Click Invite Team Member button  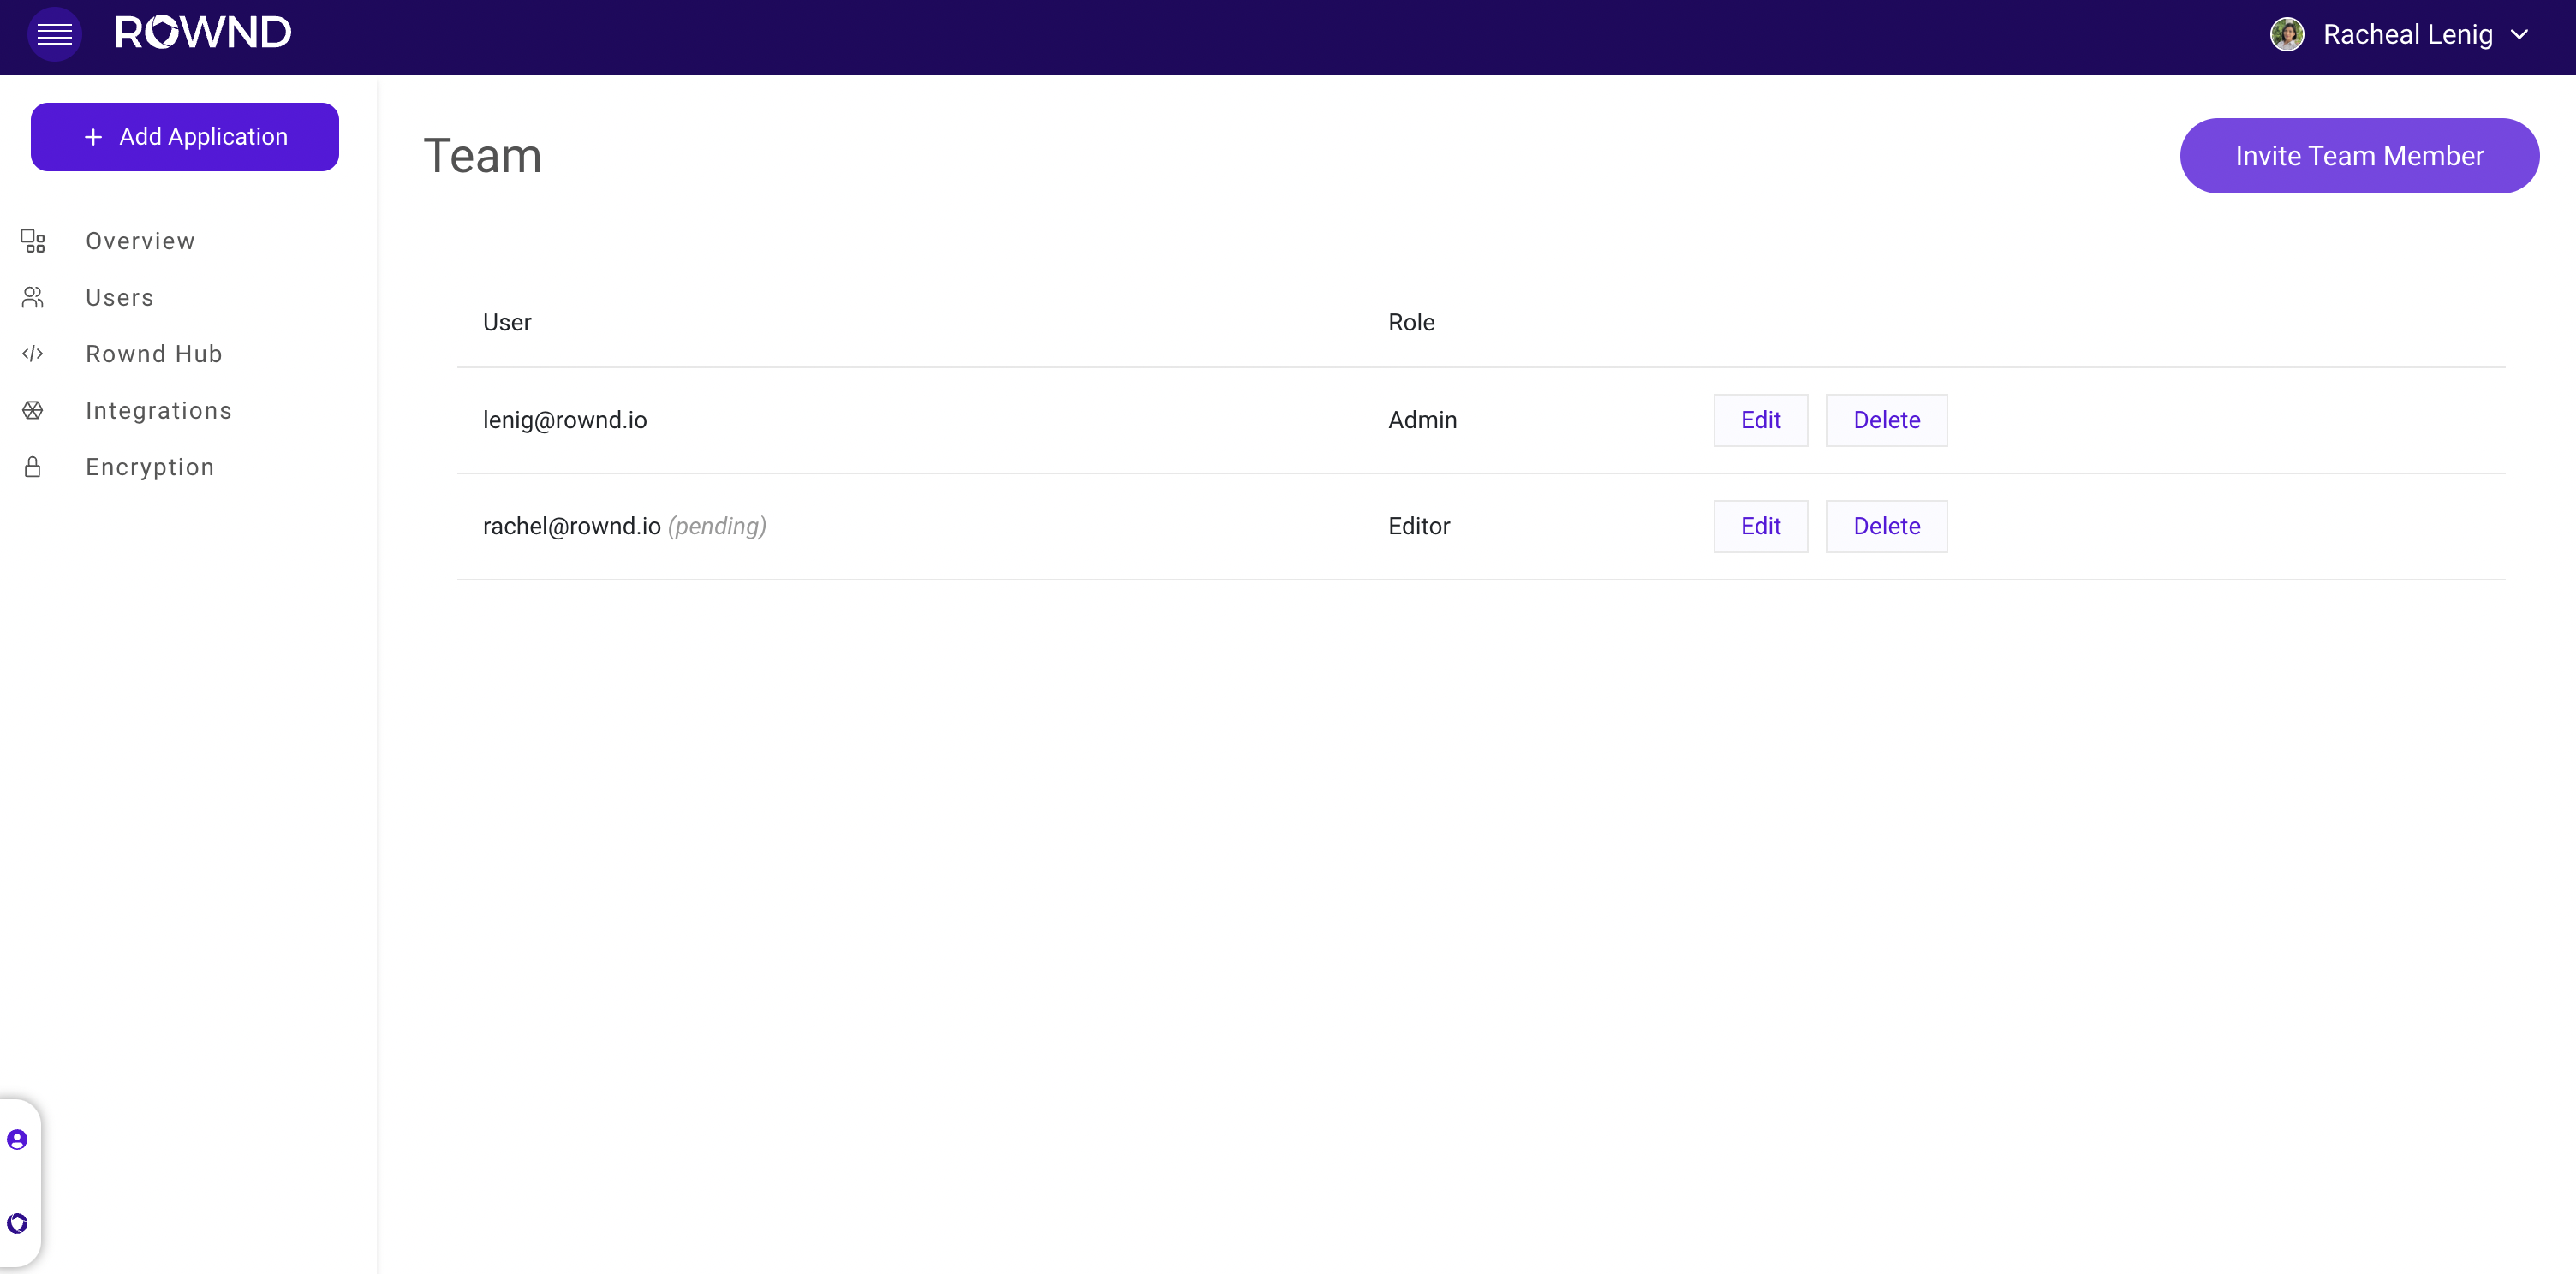2358,156
